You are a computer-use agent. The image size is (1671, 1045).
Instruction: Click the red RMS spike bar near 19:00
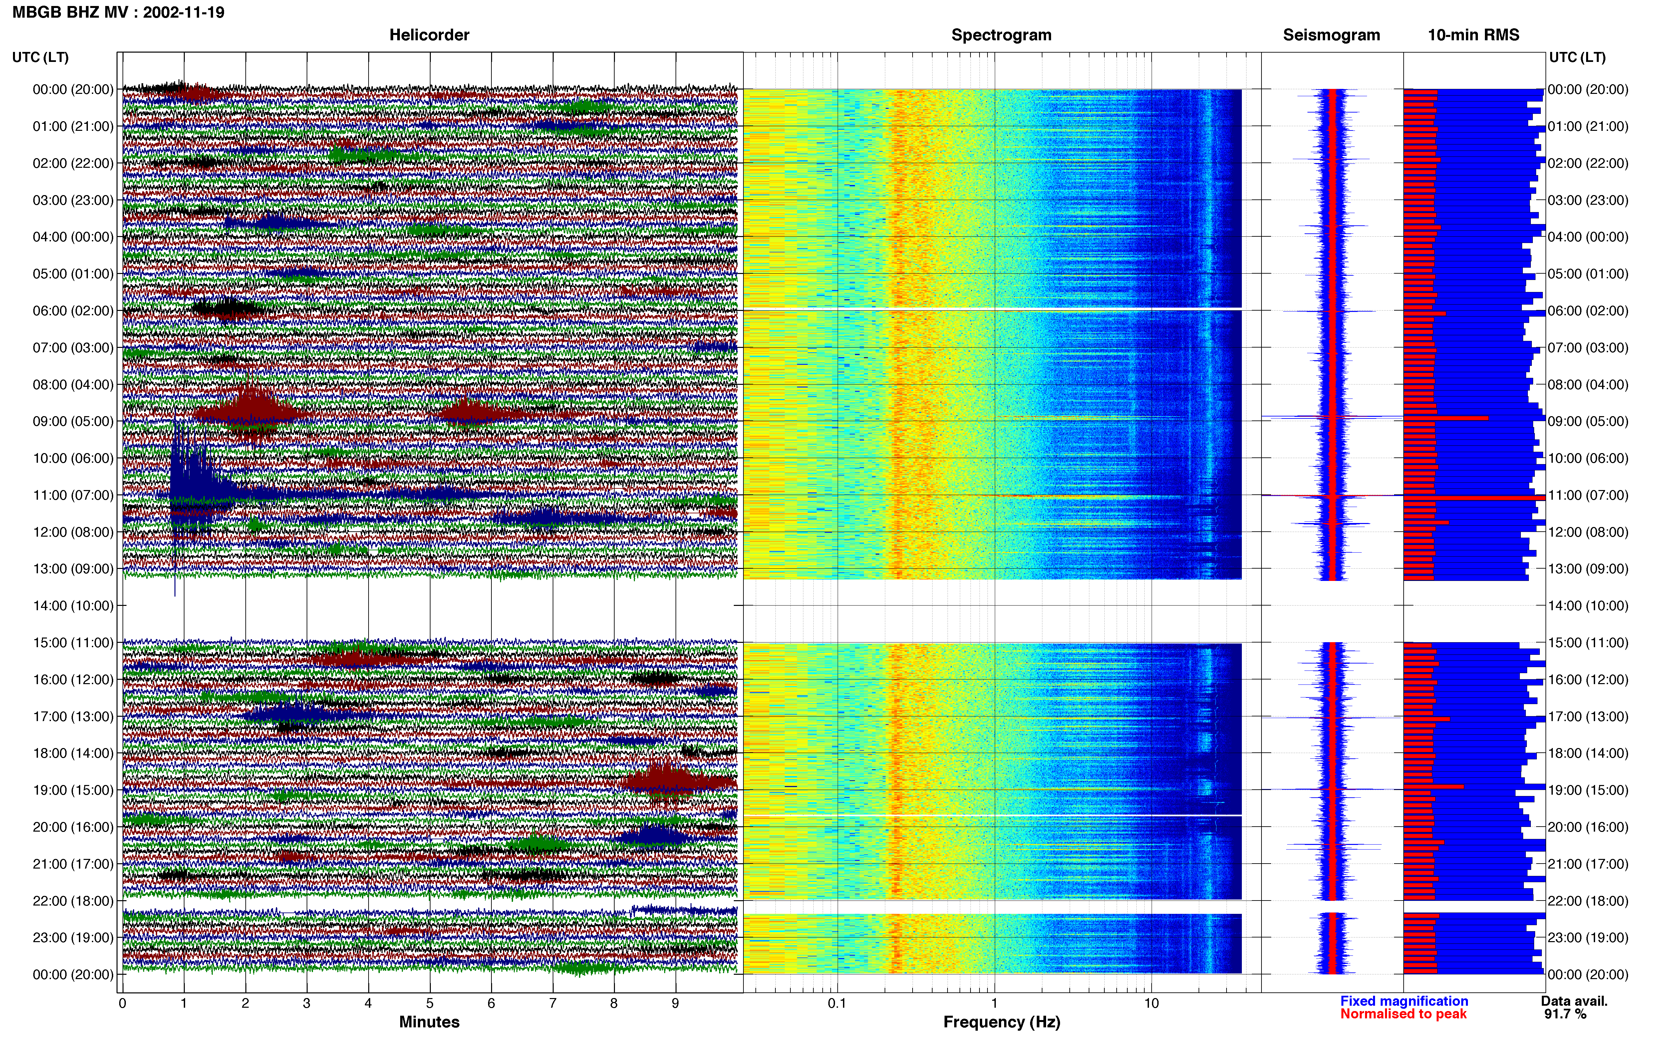1433,787
